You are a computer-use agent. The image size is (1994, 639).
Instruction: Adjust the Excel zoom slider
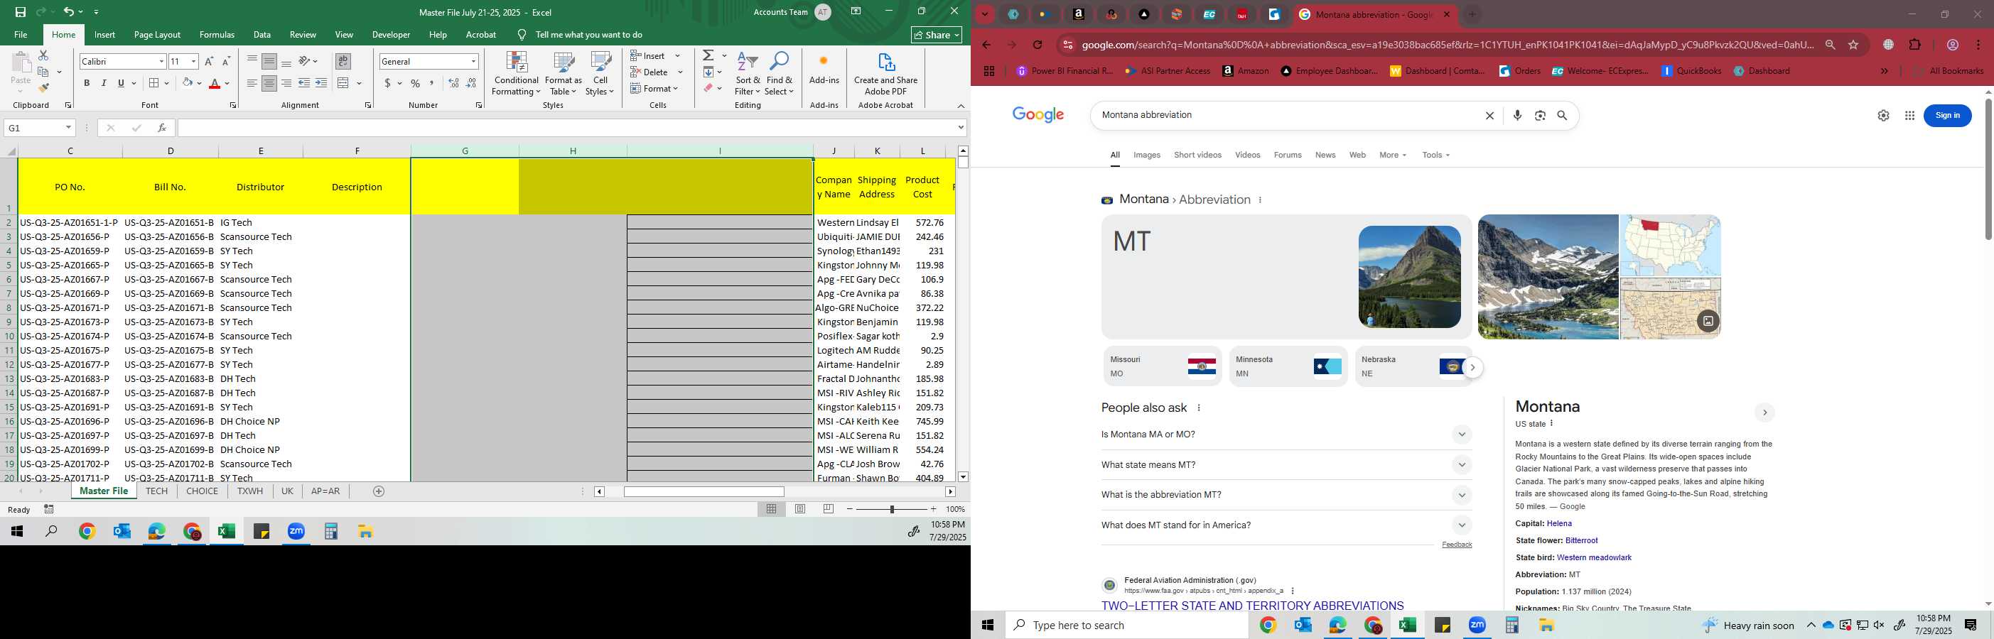click(892, 509)
